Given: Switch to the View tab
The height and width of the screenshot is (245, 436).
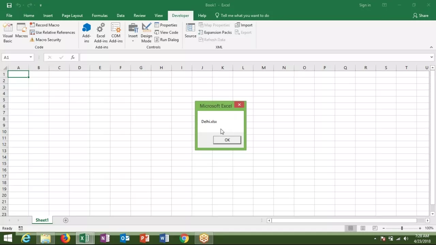Looking at the screenshot, I should (159, 16).
